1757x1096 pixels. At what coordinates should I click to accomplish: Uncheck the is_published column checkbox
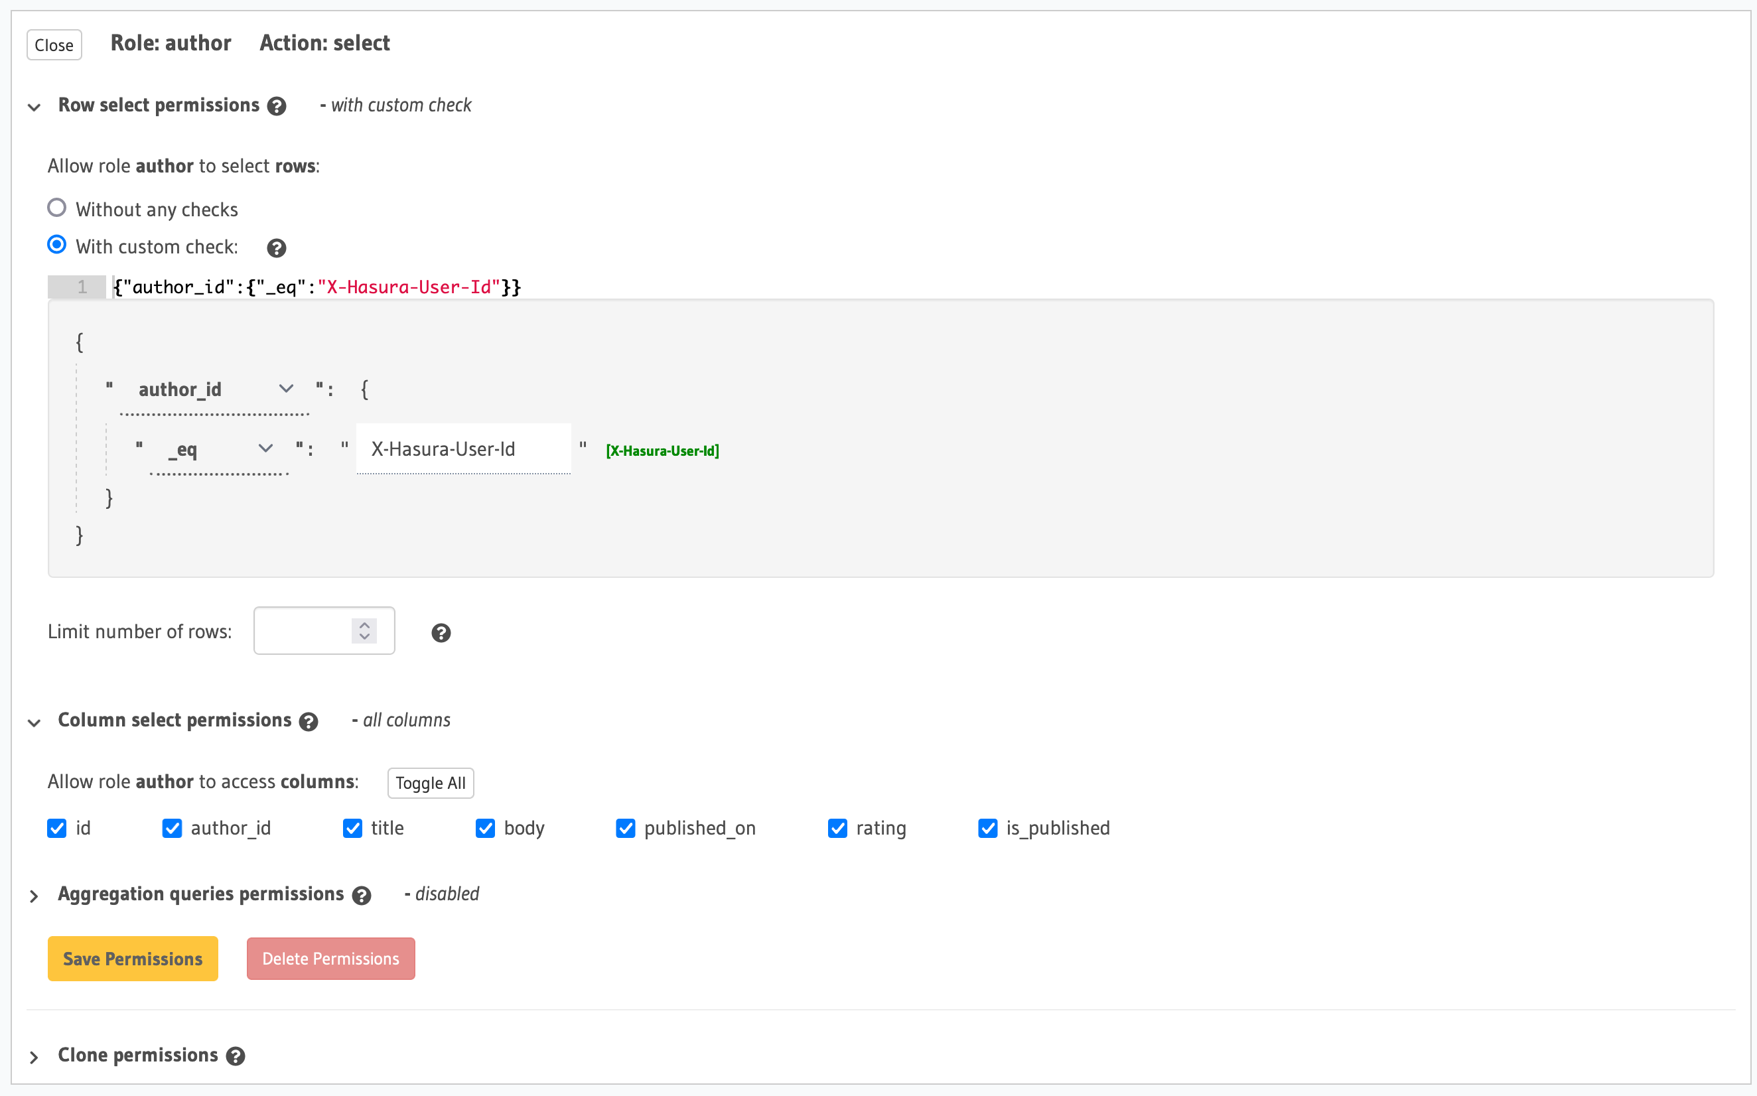[x=987, y=828]
